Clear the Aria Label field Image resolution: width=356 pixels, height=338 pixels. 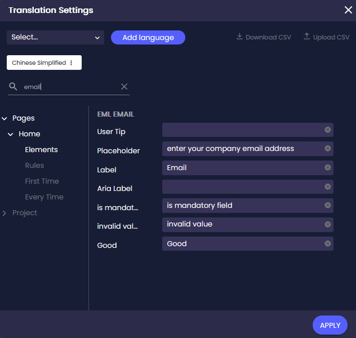click(x=328, y=186)
